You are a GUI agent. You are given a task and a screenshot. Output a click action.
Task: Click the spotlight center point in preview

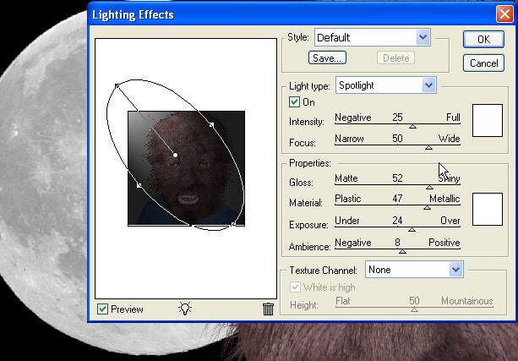(x=176, y=155)
